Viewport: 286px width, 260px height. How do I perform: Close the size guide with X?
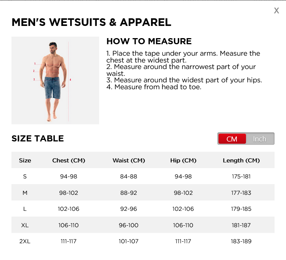(x=276, y=11)
